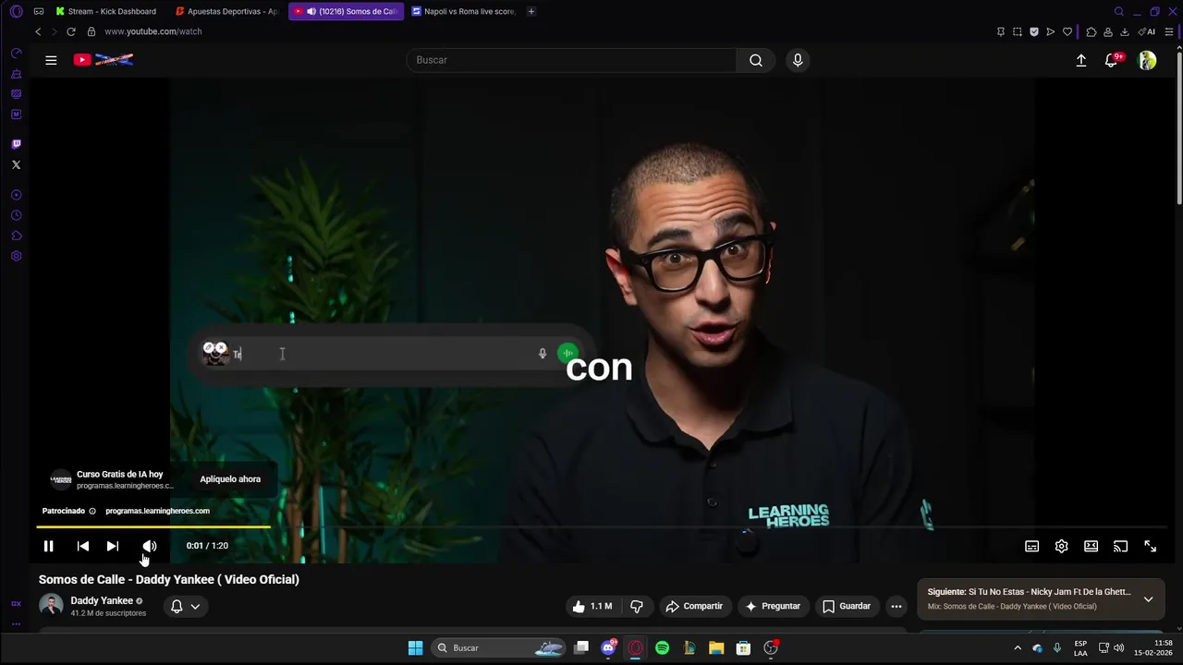Toggle the ad blocker shield icon
The height and width of the screenshot is (665, 1183).
coord(1034,31)
